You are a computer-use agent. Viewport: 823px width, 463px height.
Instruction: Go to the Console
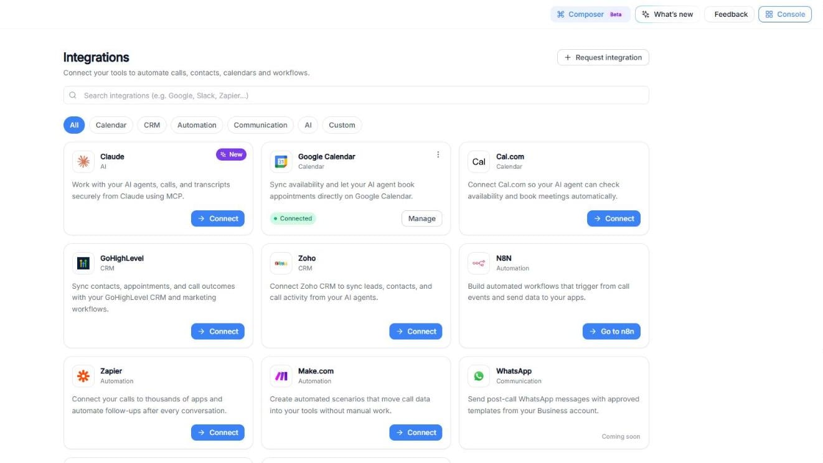click(785, 14)
